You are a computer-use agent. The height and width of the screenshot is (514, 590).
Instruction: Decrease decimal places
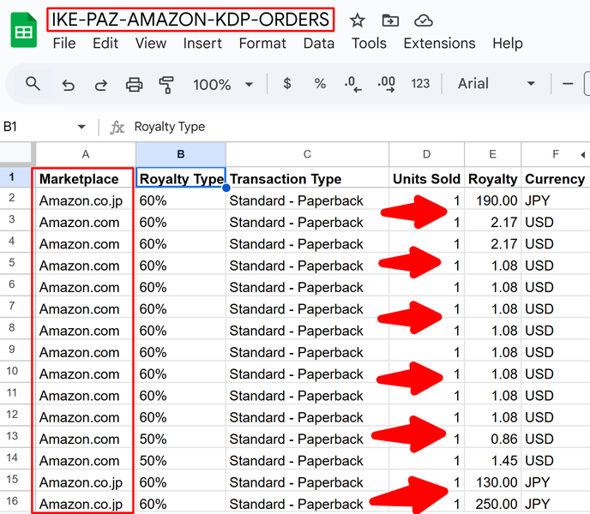click(x=352, y=84)
